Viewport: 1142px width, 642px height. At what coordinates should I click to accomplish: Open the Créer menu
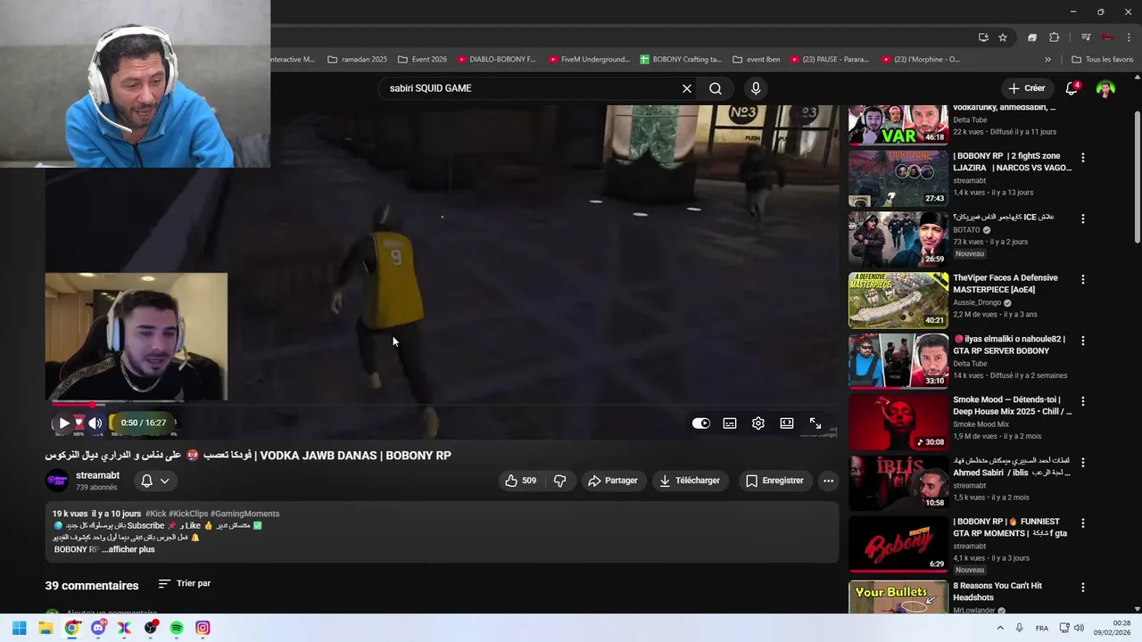tap(1027, 88)
